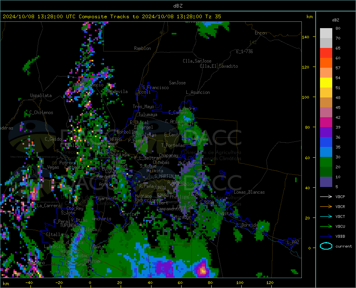356x288 pixels.
Task: Click the Ugarteche map label
Action: [x=107, y=198]
